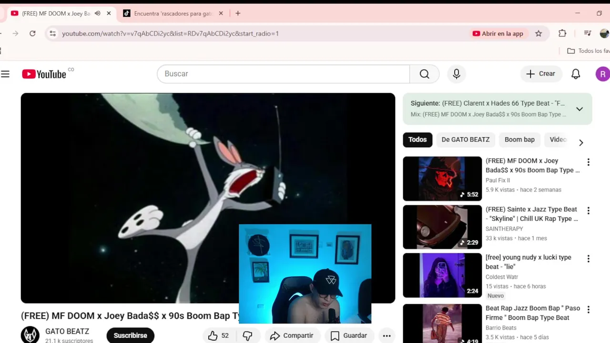
Task: Open Todos los favoritos bookmarks folder
Action: tap(589, 51)
